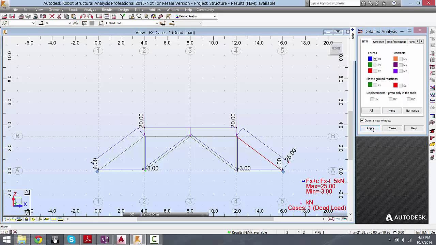Show hidden system tray icons arrow
This screenshot has height=245, width=436.
coord(390,240)
